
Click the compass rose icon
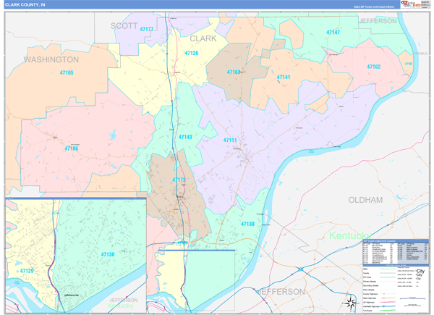pos(351,303)
